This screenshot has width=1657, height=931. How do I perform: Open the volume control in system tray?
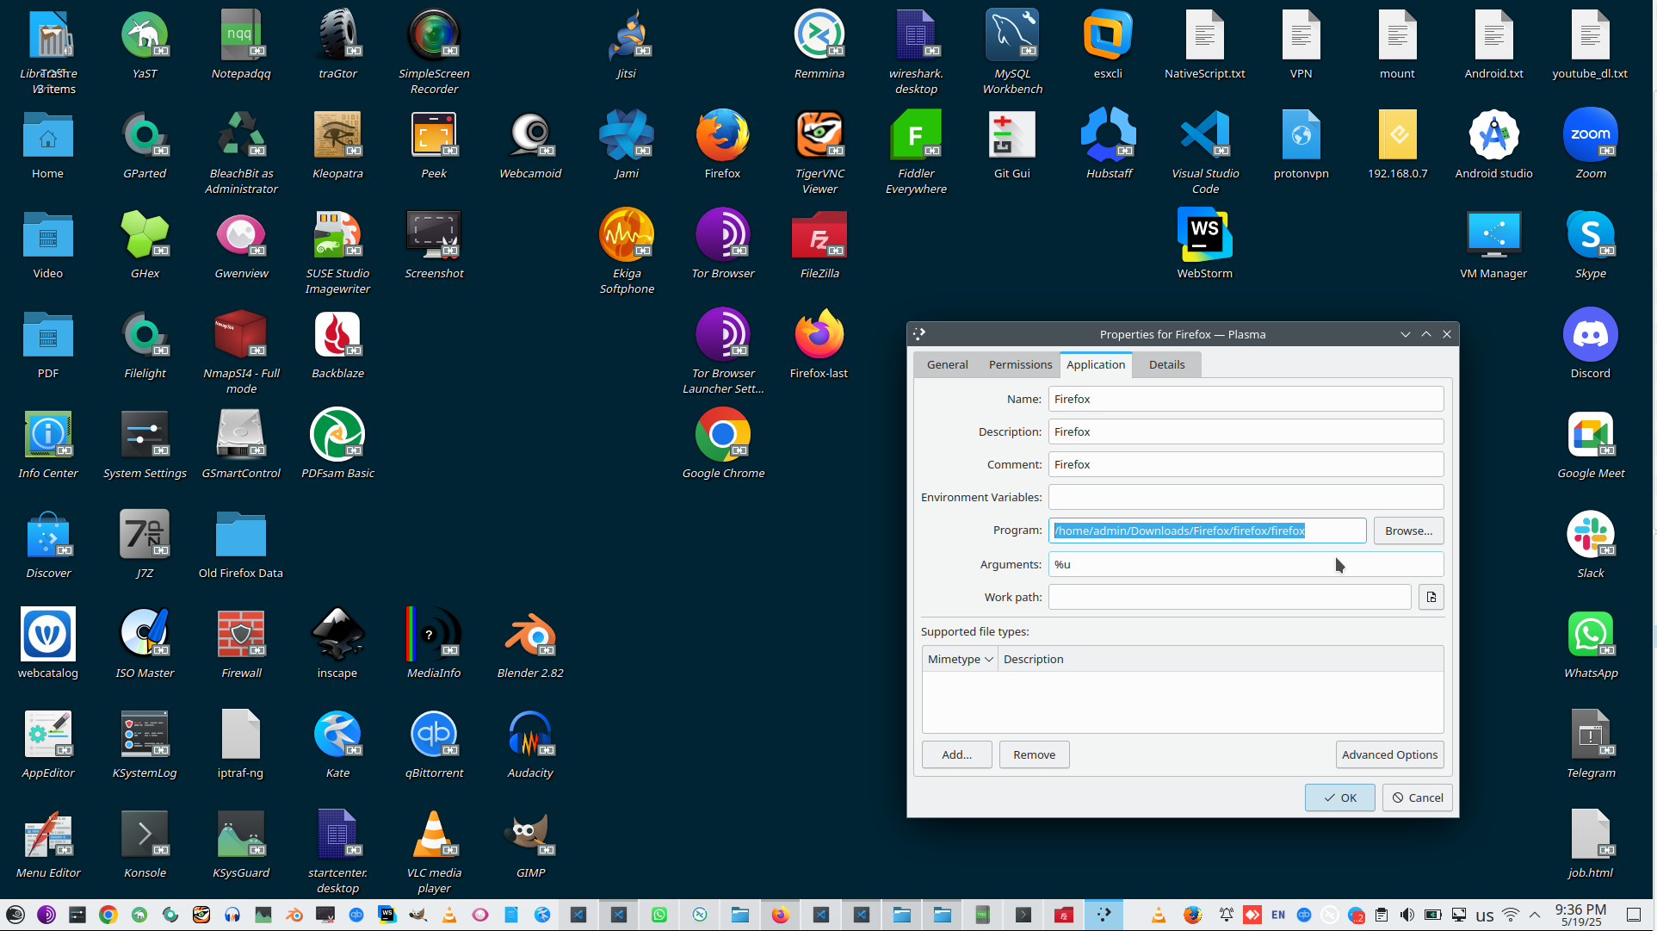click(x=1407, y=915)
